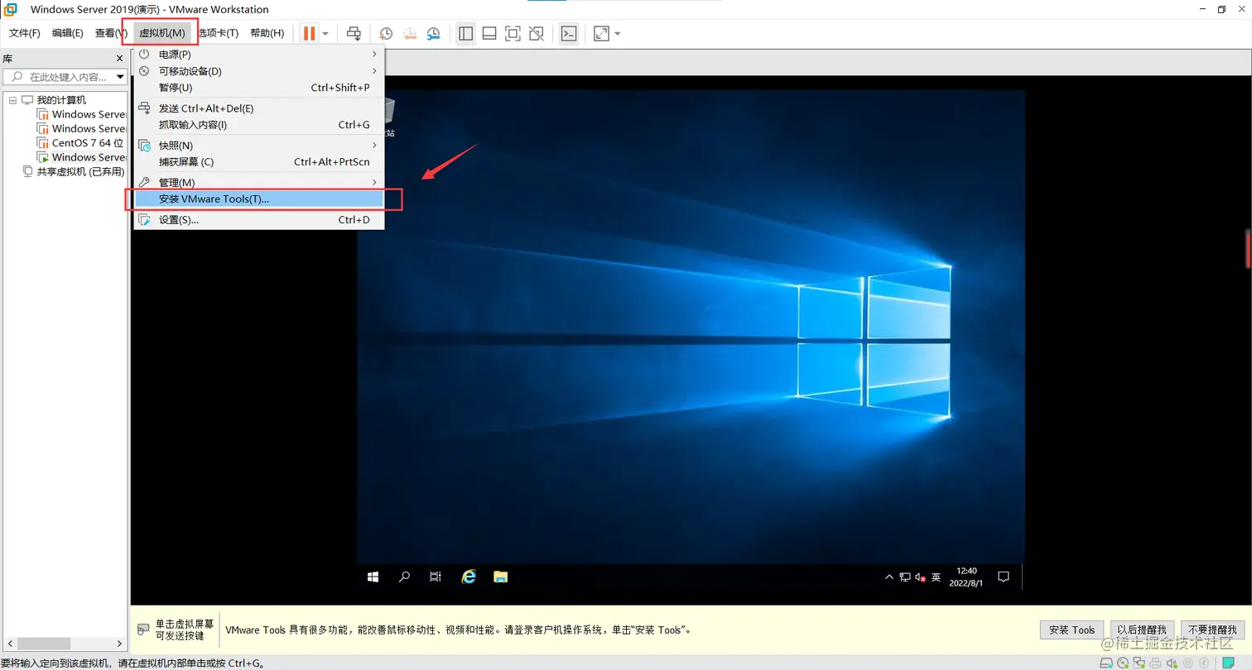The width and height of the screenshot is (1252, 670).
Task: Open the 帮助(H) menu
Action: pos(267,33)
